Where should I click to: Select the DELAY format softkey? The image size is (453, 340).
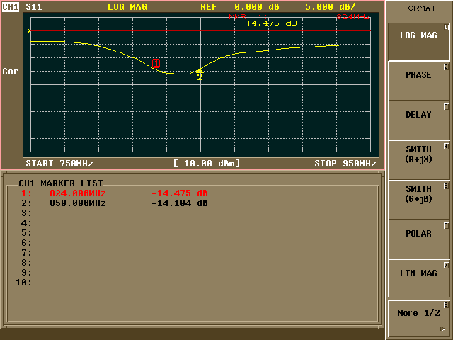coord(418,120)
